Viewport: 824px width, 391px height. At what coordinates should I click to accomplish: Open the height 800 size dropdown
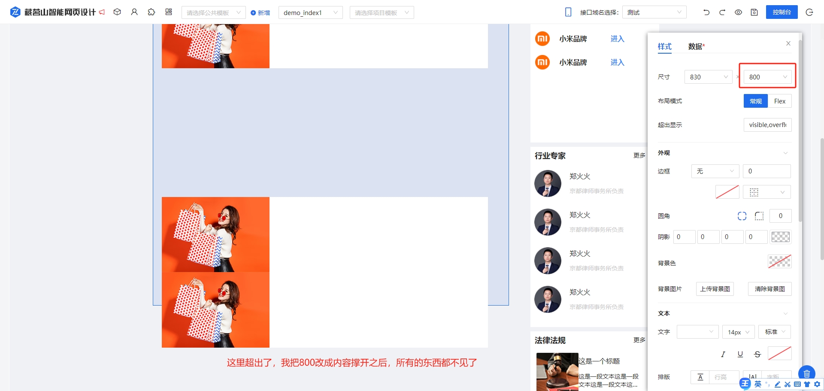point(768,77)
